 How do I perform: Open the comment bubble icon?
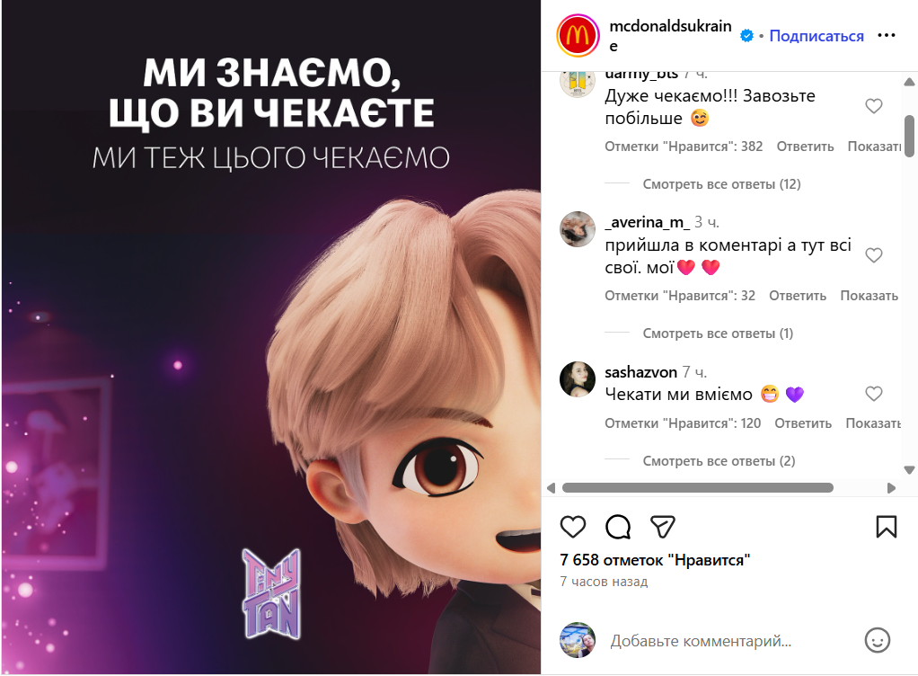[x=618, y=527]
